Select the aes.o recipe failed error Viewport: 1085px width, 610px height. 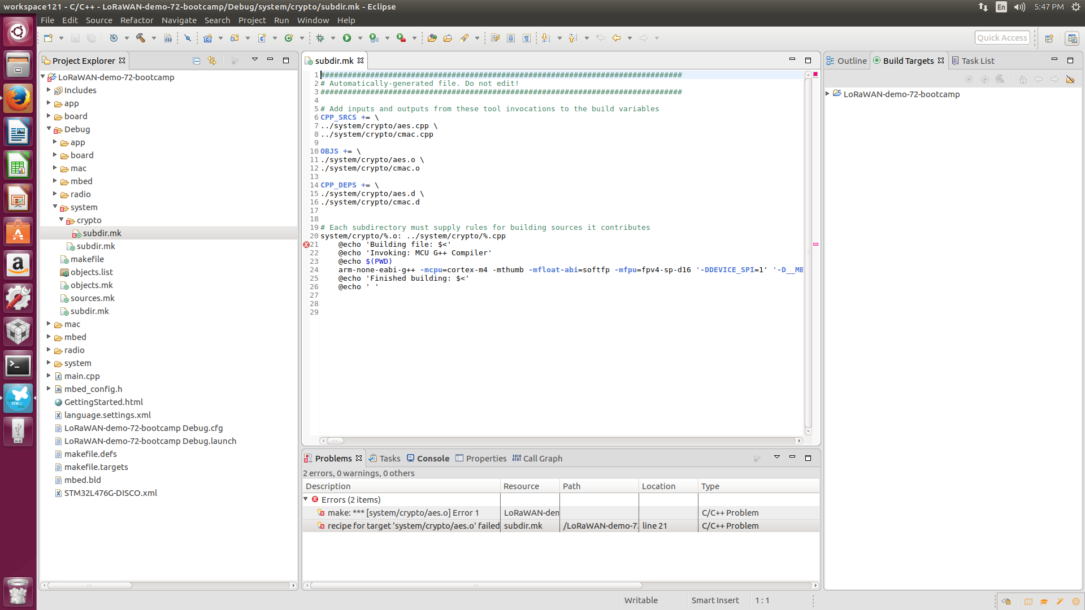(413, 525)
